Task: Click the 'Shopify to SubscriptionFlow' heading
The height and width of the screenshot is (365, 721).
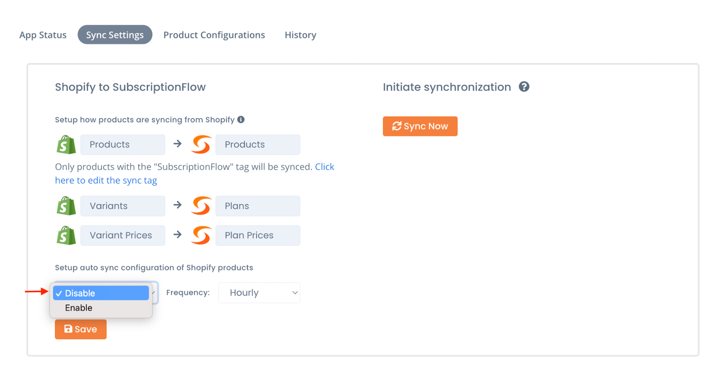Action: [130, 87]
